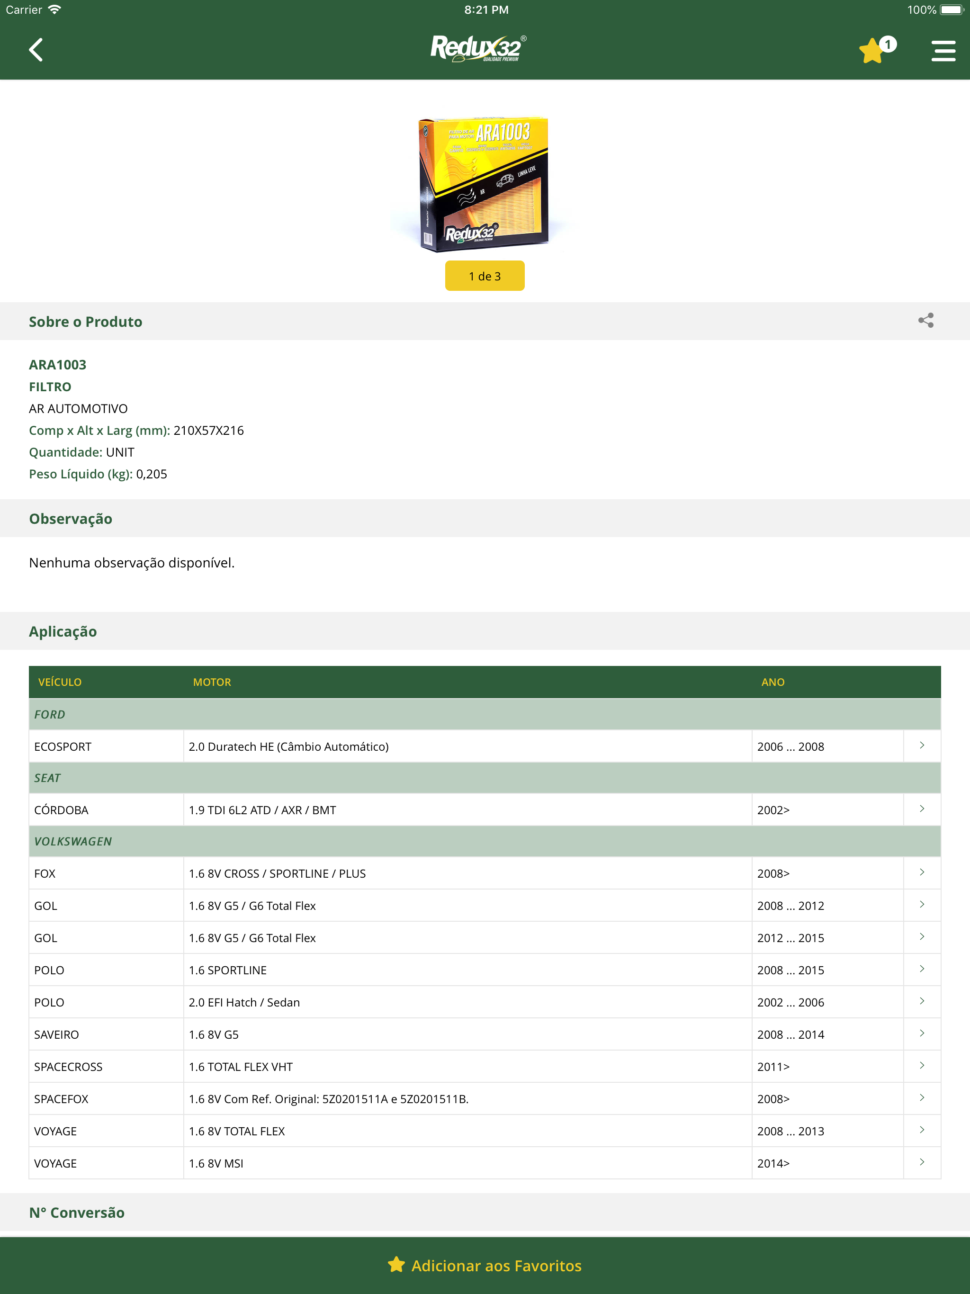970x1294 pixels.
Task: Click the ARA1003 product code text
Action: point(57,364)
